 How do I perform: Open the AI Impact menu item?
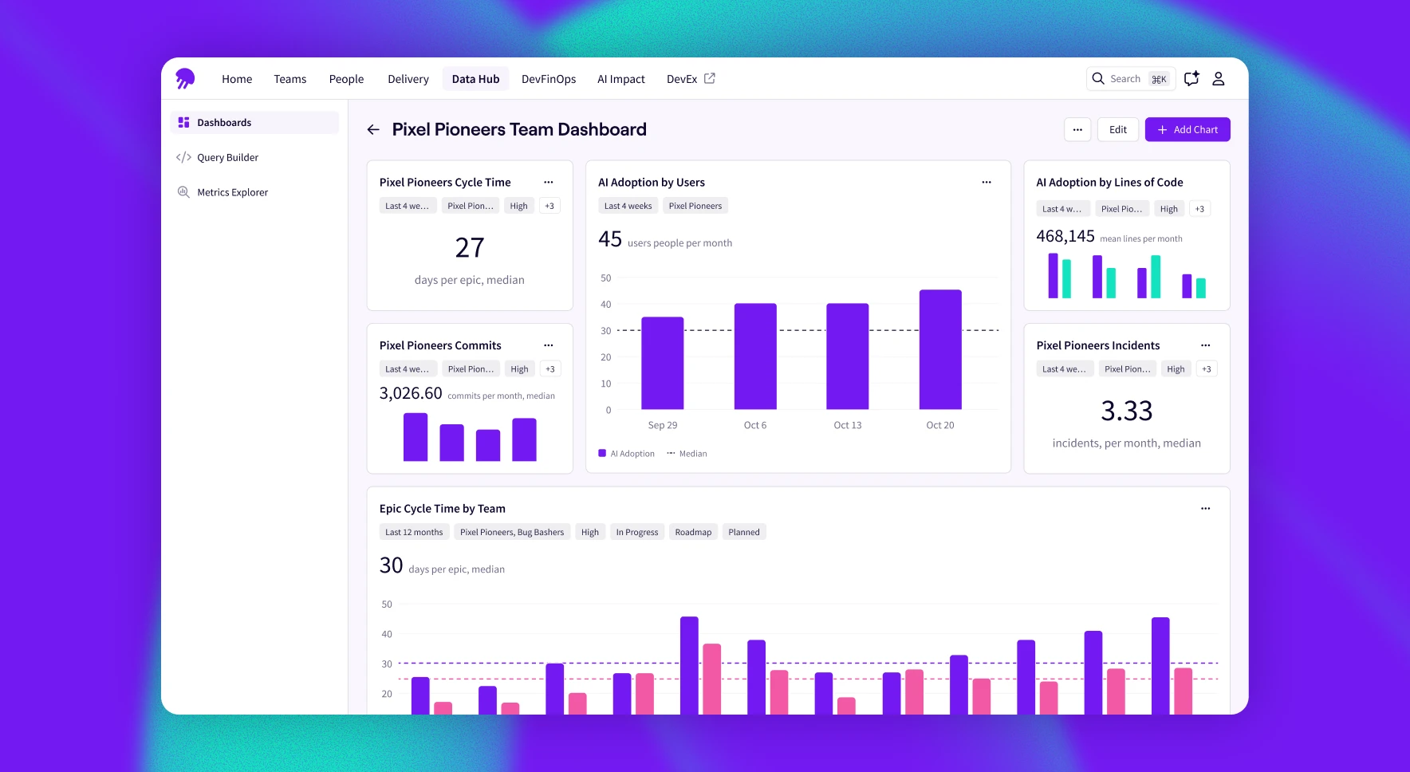(620, 78)
